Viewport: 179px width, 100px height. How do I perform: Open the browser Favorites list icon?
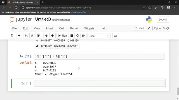pos(156,7)
